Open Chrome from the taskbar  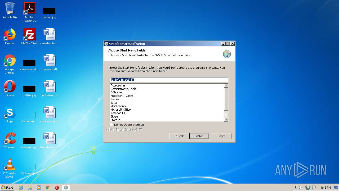coord(48,188)
